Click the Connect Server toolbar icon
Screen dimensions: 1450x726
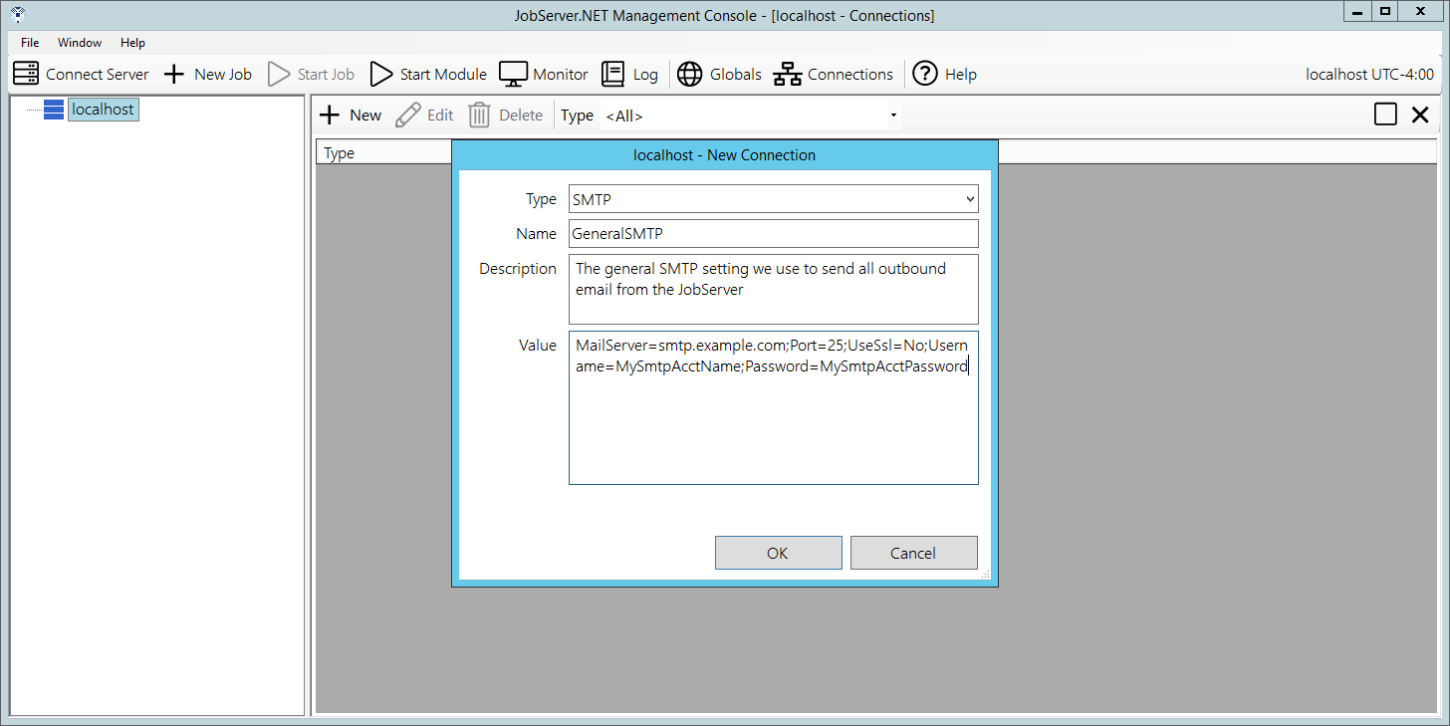26,74
